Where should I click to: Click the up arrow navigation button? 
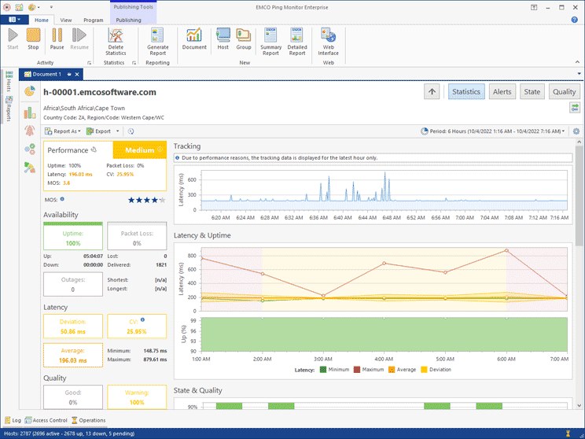tap(432, 92)
